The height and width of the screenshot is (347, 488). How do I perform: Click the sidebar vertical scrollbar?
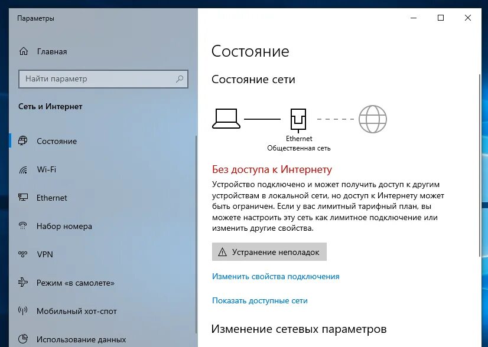(x=196, y=234)
